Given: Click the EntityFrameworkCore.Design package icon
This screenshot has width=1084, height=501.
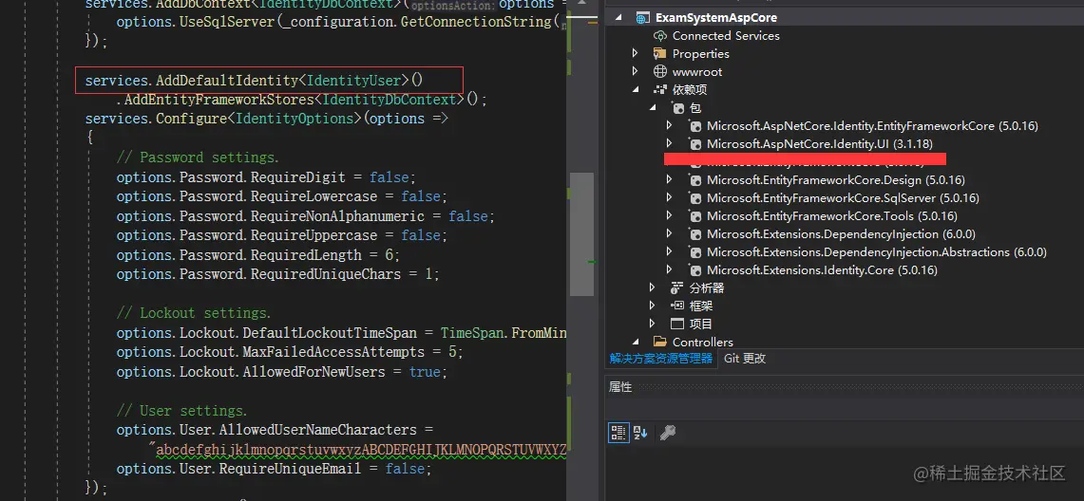Looking at the screenshot, I should tap(694, 180).
